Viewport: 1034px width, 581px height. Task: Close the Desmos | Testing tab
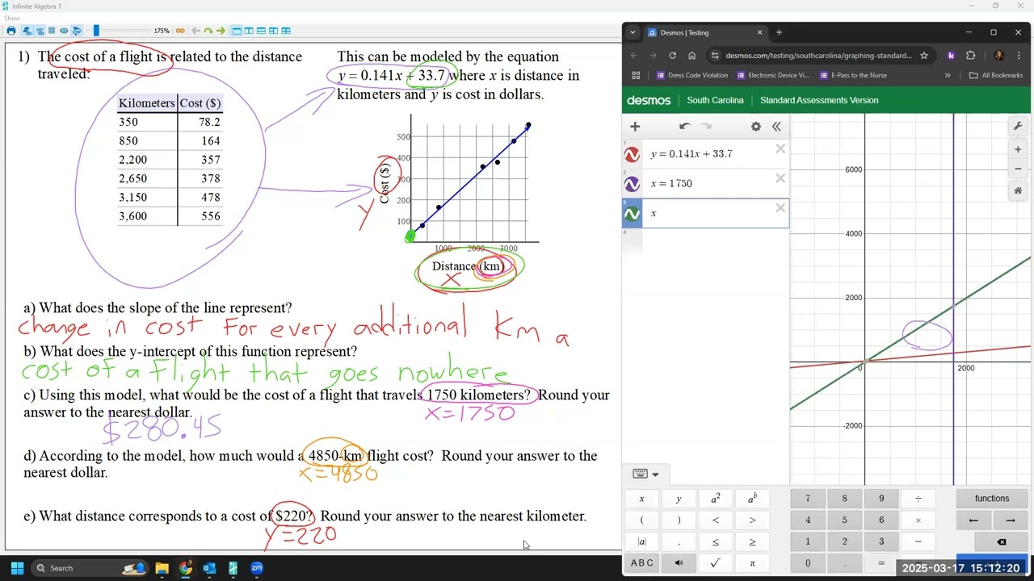click(759, 32)
